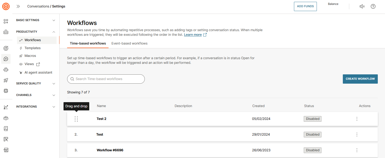Image resolution: width=385 pixels, height=158 pixels.
Task: Click the Create Workflow button
Action: [x=360, y=79]
